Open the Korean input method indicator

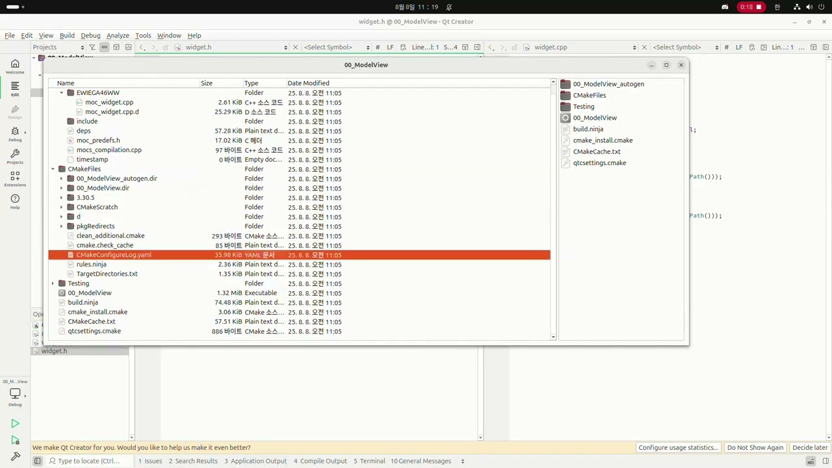point(777,7)
